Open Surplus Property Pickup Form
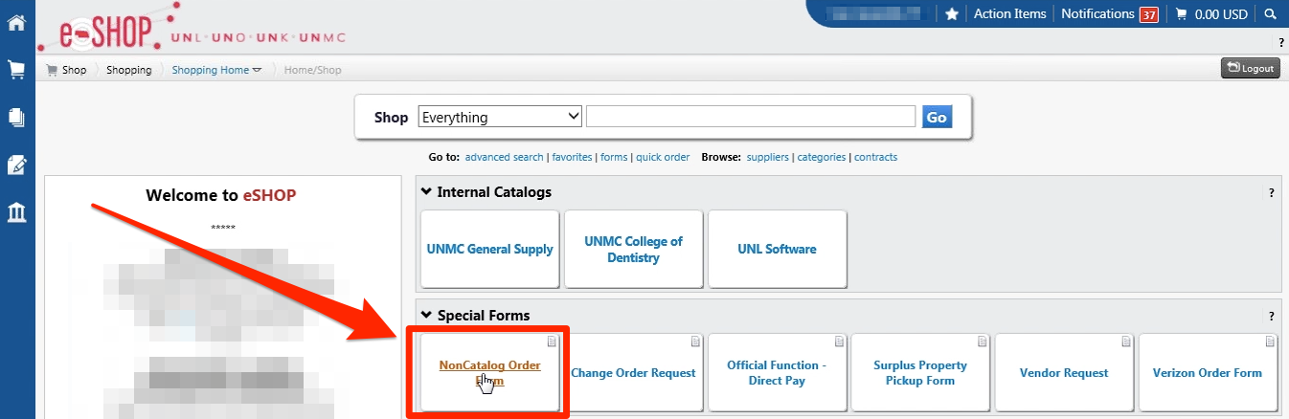The image size is (1289, 419). (920, 373)
